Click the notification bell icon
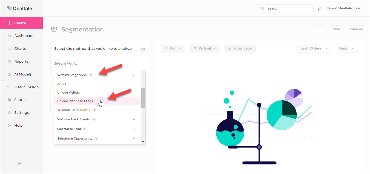 pos(320,8)
